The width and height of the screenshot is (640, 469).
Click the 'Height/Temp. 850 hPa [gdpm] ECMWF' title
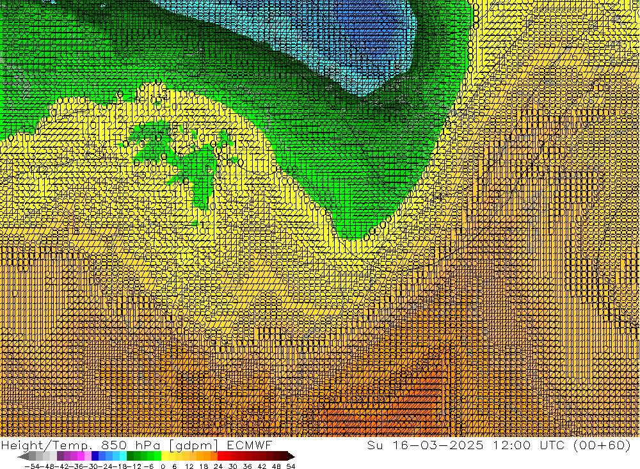pyautogui.click(x=136, y=445)
